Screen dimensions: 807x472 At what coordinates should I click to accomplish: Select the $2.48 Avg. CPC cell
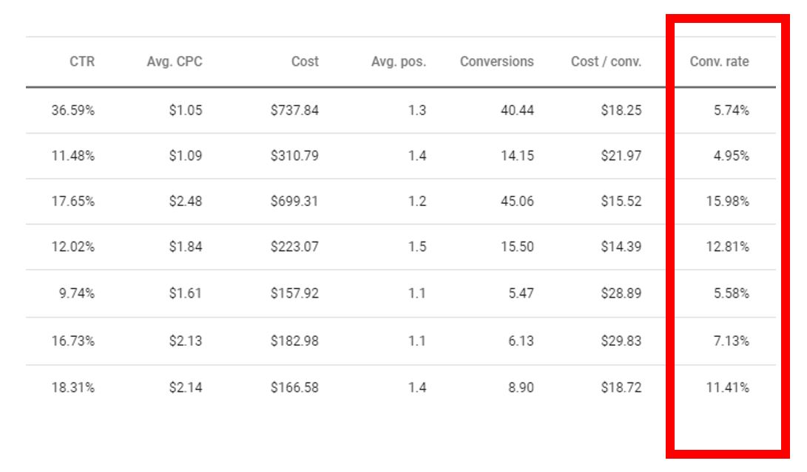pyautogui.click(x=185, y=202)
